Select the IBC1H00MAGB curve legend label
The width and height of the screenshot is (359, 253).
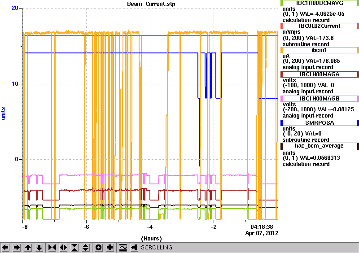320,99
